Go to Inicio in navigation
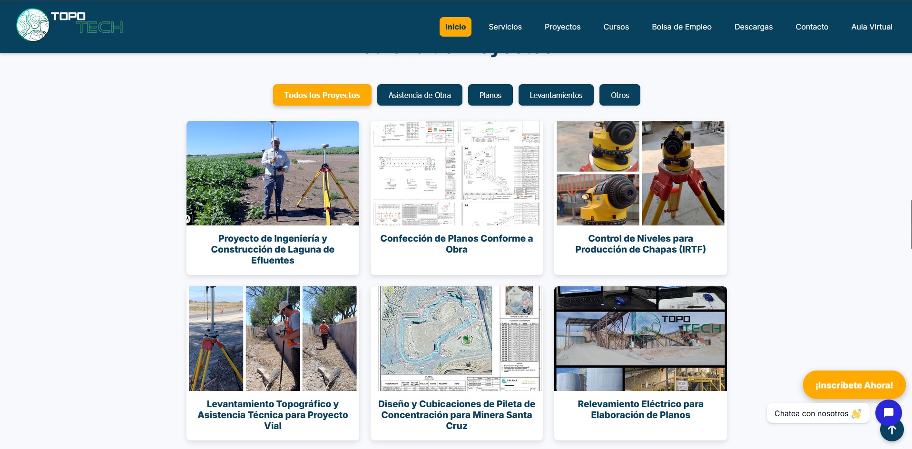912x449 pixels. coord(455,27)
